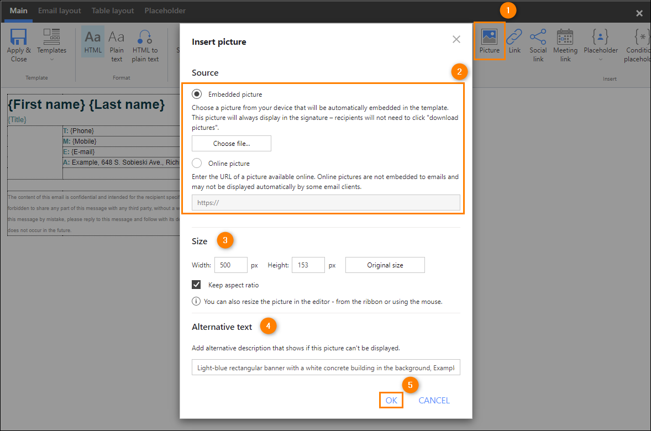Reset picture to Original size
The image size is (651, 431).
click(x=385, y=265)
